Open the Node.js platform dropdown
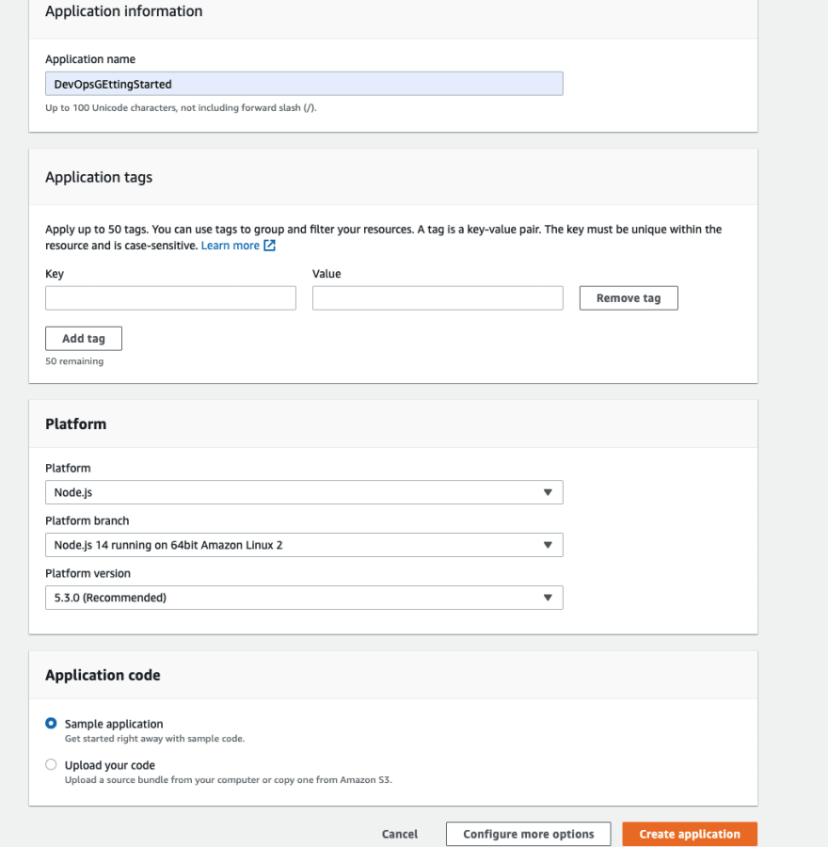Image resolution: width=828 pixels, height=847 pixels. coord(304,492)
